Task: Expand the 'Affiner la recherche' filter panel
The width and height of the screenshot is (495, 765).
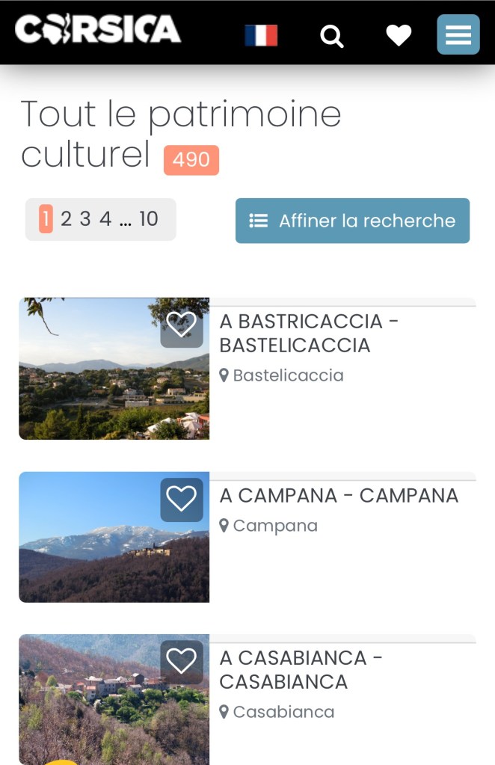Action: (x=352, y=221)
